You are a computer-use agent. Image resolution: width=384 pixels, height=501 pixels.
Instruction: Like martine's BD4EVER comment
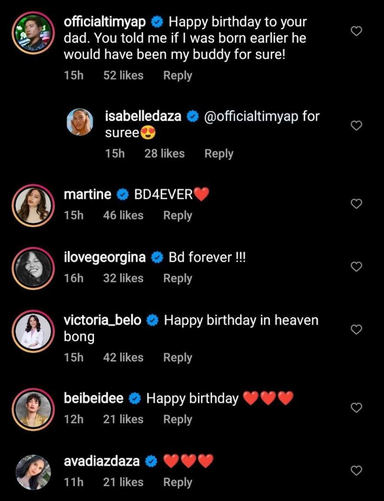[356, 204]
